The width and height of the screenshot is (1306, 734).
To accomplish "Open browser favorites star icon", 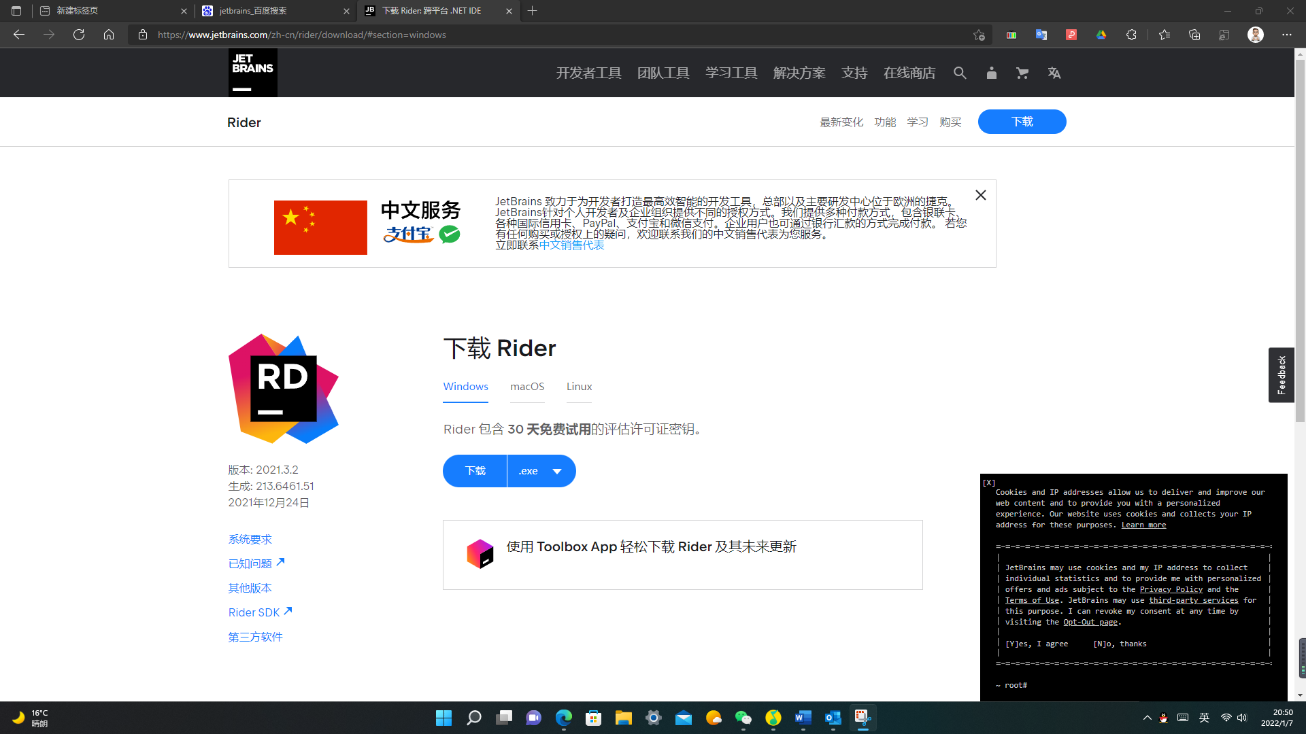I will [1164, 35].
